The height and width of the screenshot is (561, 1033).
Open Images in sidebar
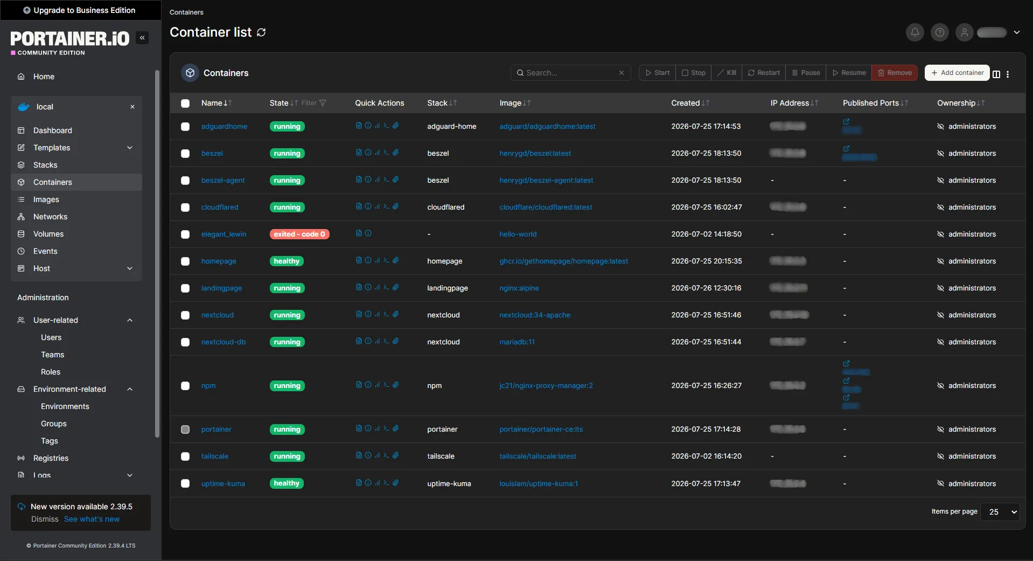pyautogui.click(x=76, y=199)
